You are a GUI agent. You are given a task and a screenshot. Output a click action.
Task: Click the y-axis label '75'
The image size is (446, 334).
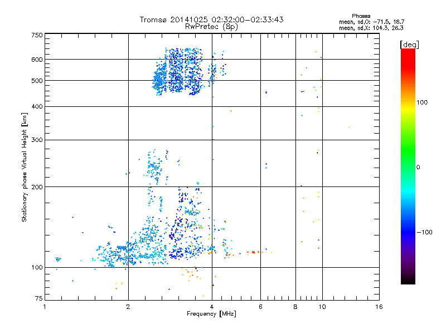pos(39,298)
